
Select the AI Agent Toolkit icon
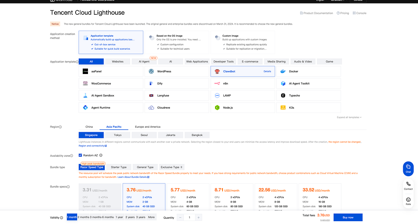tap(283, 84)
